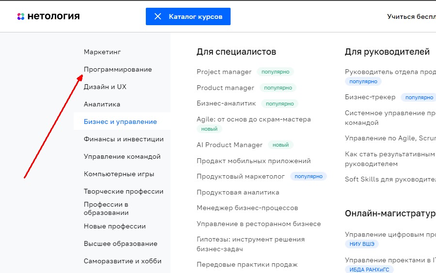Click популярно badge beside Продуктовый маркетолог

point(309,176)
